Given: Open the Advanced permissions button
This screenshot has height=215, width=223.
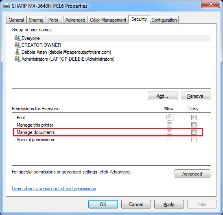Looking at the screenshot, I should tap(192, 174).
